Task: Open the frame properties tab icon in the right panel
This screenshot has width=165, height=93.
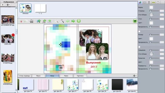Action: [144, 2]
